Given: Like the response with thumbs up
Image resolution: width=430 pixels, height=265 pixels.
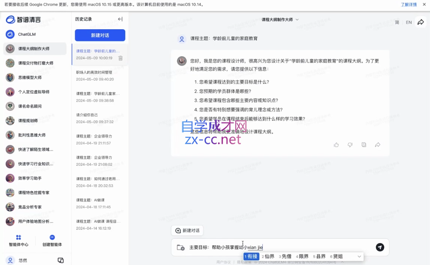Looking at the screenshot, I should (x=336, y=145).
